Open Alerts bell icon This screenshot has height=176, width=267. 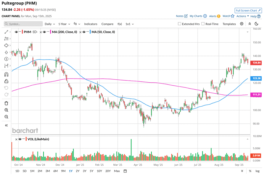pyautogui.click(x=219, y=16)
